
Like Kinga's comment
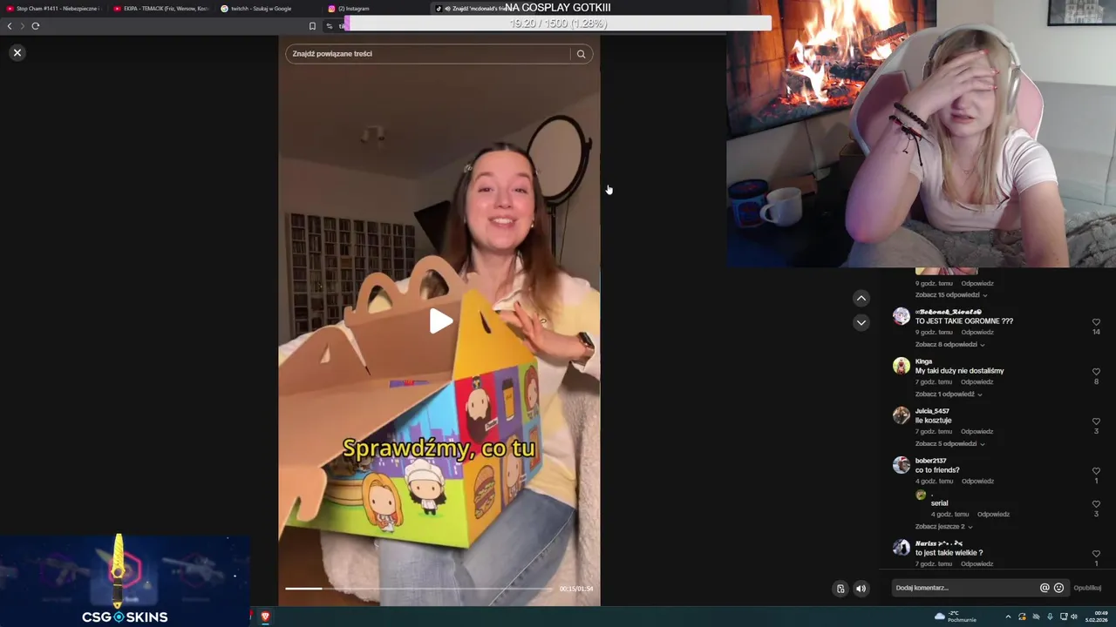coord(1096,372)
